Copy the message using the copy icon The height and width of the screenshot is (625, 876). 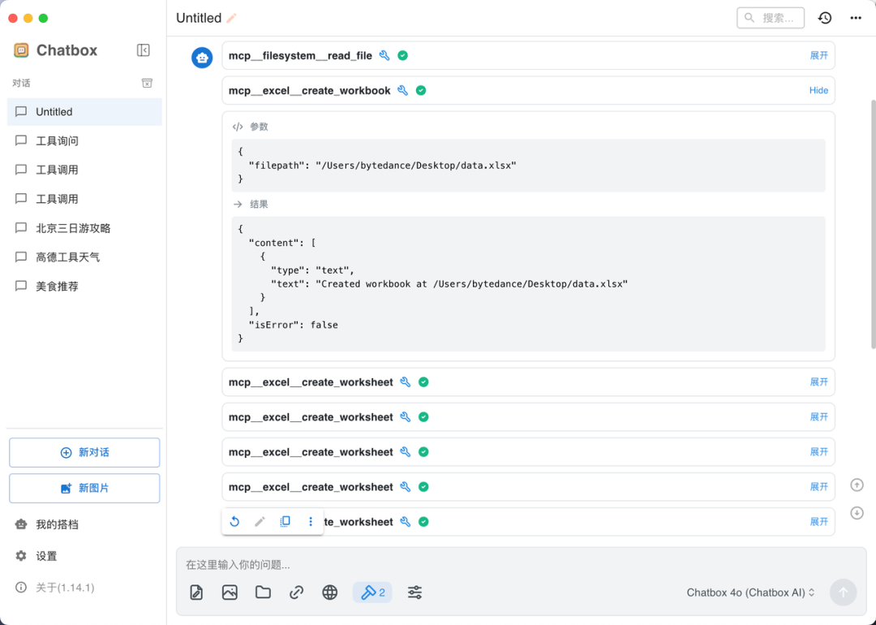coord(285,522)
